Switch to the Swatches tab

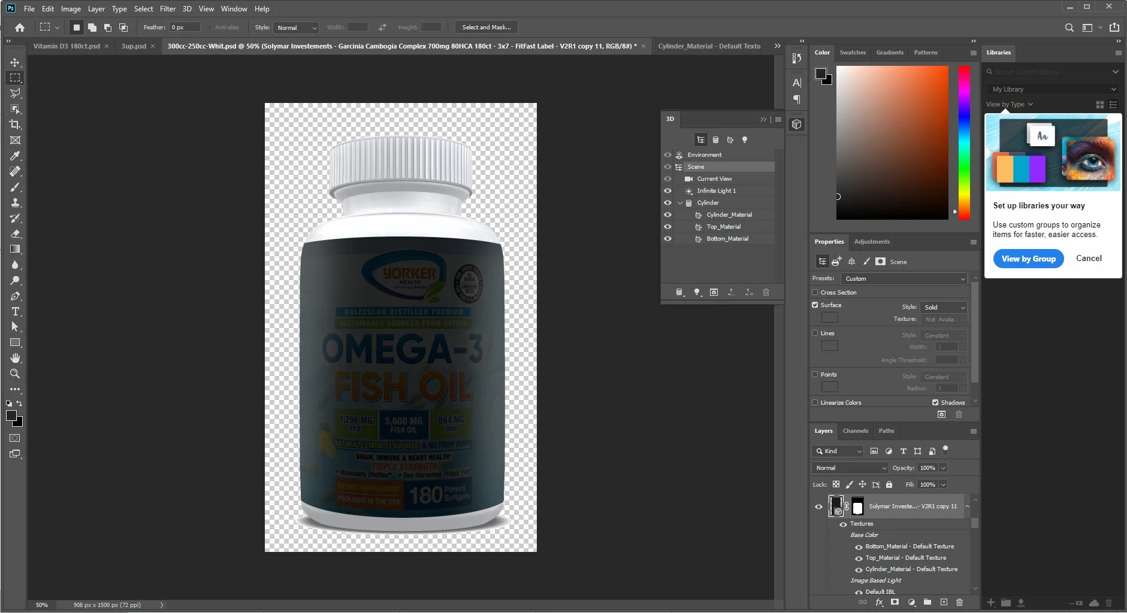tap(853, 53)
